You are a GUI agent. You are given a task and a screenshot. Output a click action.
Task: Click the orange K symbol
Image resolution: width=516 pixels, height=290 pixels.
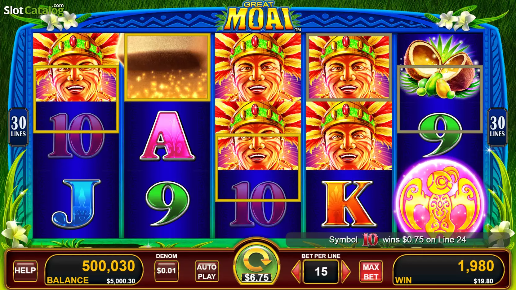(349, 203)
